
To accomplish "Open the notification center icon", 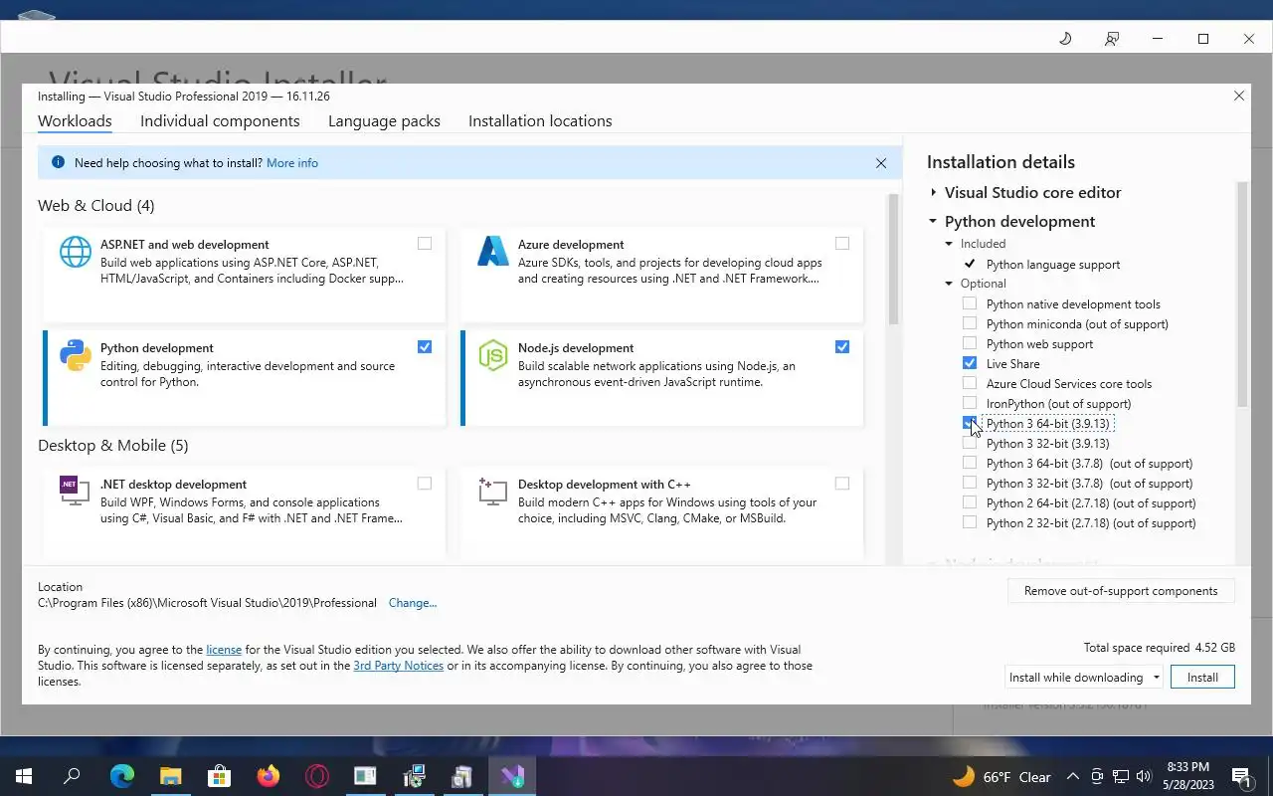I will pyautogui.click(x=1241, y=776).
